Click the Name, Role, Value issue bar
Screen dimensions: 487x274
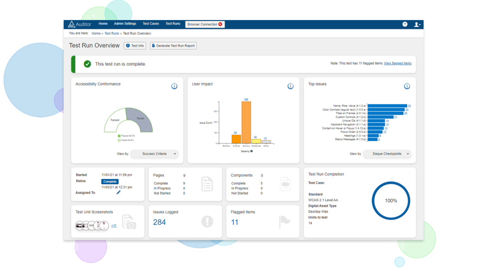(x=387, y=106)
